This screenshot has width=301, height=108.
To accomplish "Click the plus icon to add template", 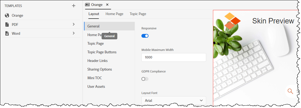I will point(73,6).
